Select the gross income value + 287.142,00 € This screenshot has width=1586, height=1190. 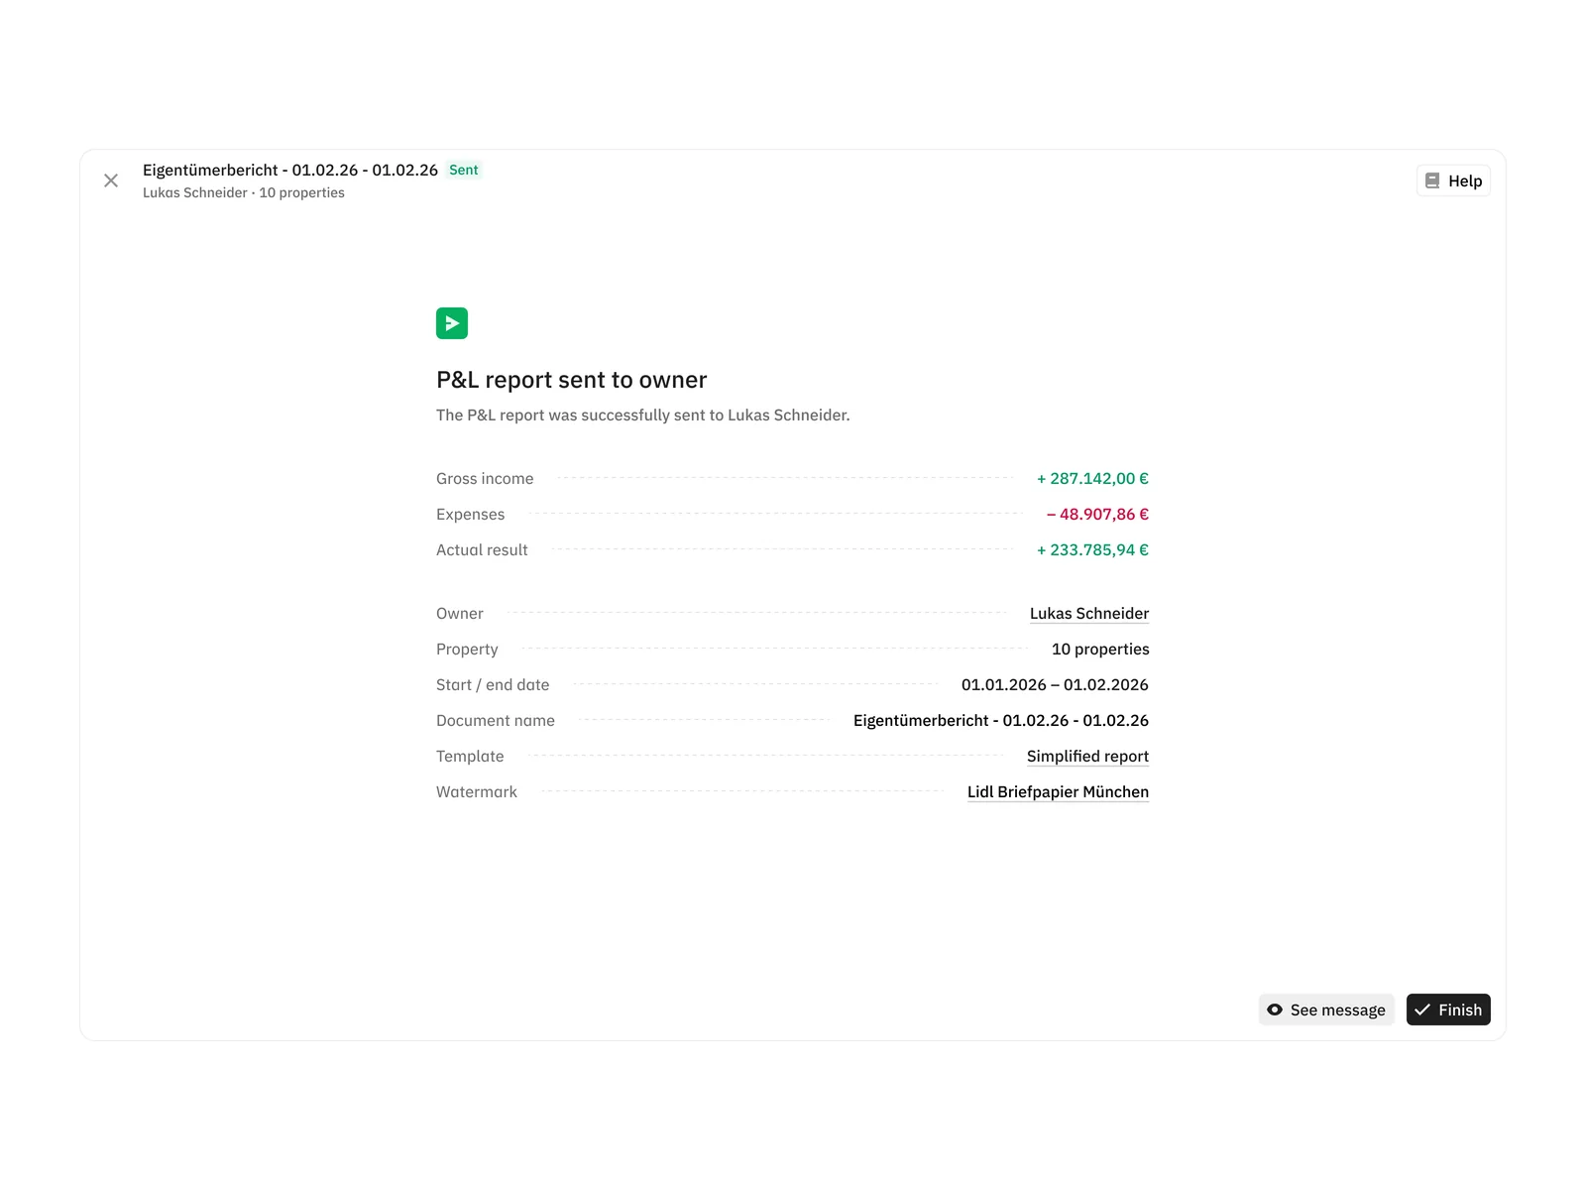click(1092, 478)
